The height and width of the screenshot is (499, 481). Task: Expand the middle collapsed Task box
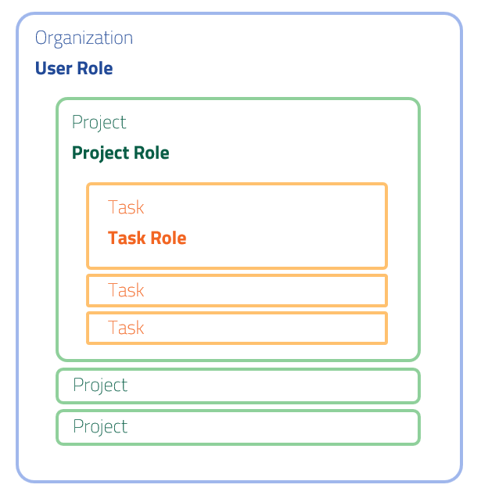click(x=236, y=290)
